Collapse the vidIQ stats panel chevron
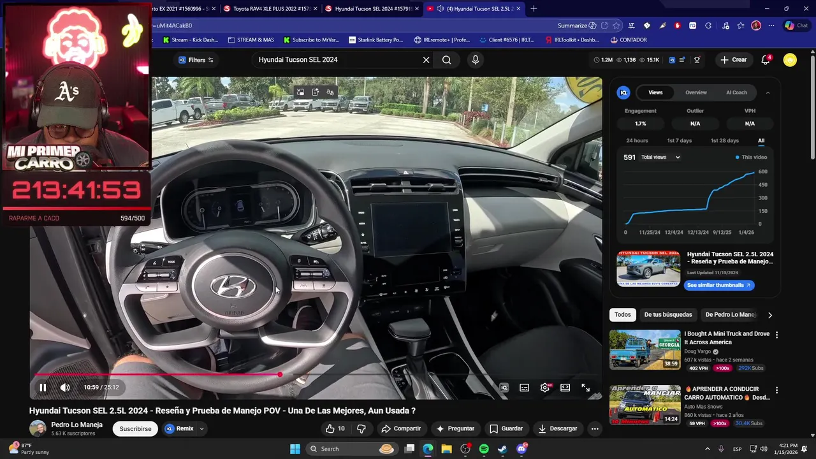 (x=768, y=92)
